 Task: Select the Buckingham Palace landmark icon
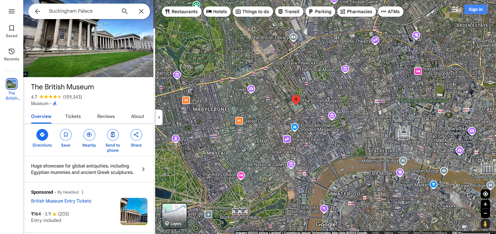pyautogui.click(x=240, y=210)
